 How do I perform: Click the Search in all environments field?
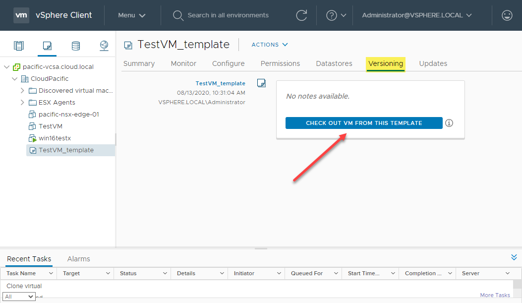click(x=228, y=15)
